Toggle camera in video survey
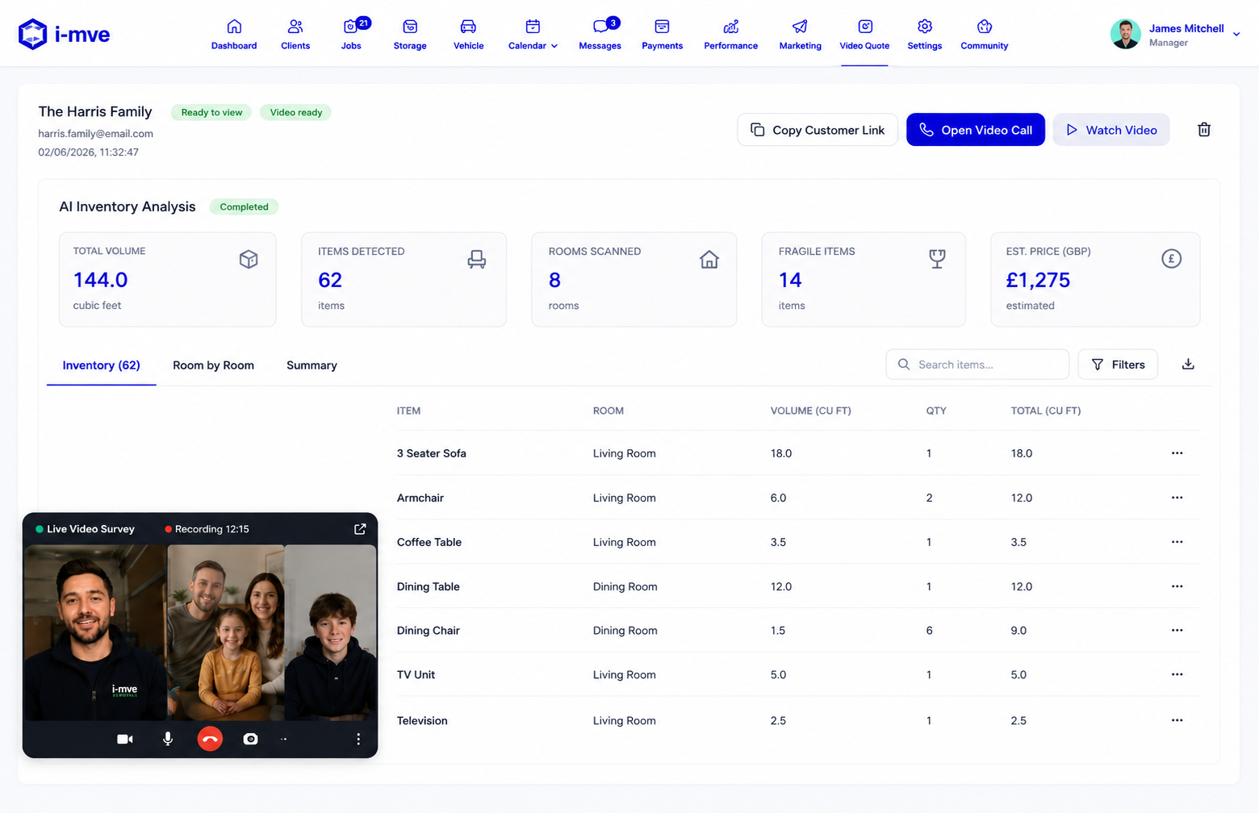The width and height of the screenshot is (1259, 813). tap(125, 739)
